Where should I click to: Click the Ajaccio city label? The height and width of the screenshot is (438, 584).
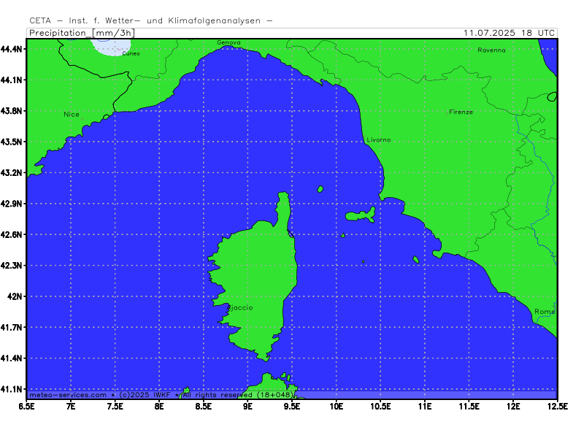(240, 308)
